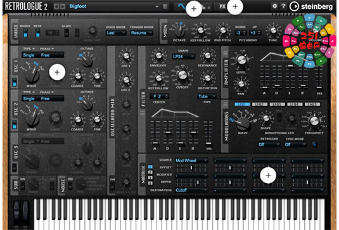Viewport: 339px width, 230px height.
Task: Click the Main Octave selector knob
Action: [x=179, y=32]
